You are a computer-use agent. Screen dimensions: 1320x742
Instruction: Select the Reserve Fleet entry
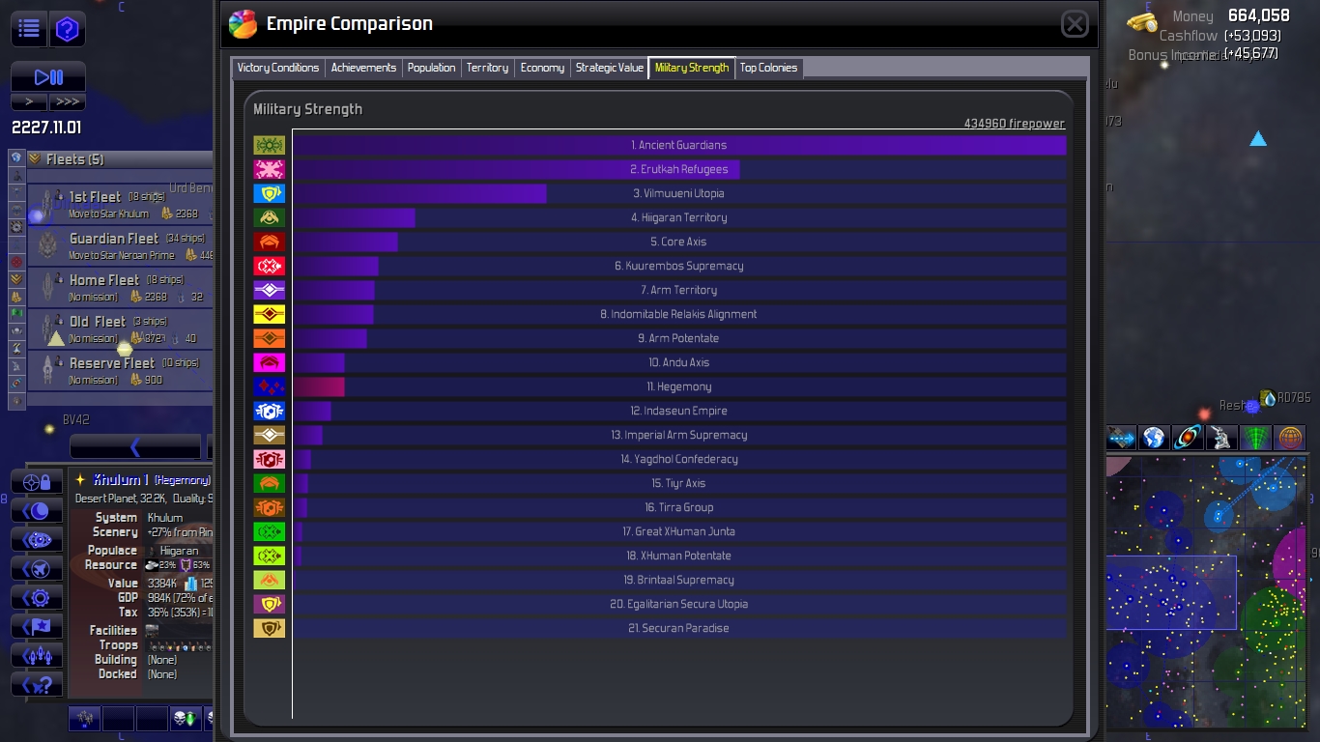pyautogui.click(x=120, y=370)
